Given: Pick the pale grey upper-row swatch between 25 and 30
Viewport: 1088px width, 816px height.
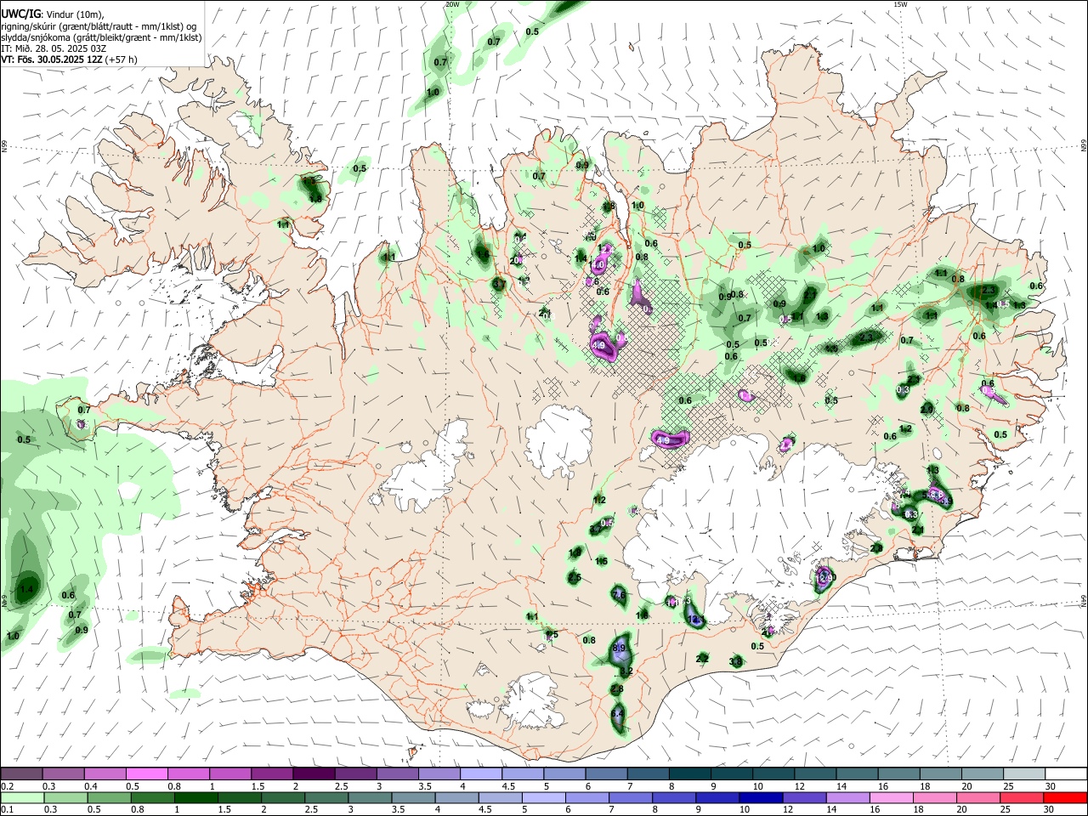Looking at the screenshot, I should tap(1023, 773).
